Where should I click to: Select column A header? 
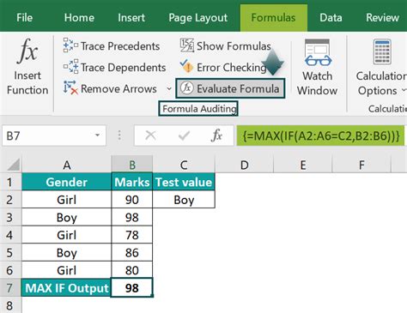click(67, 165)
